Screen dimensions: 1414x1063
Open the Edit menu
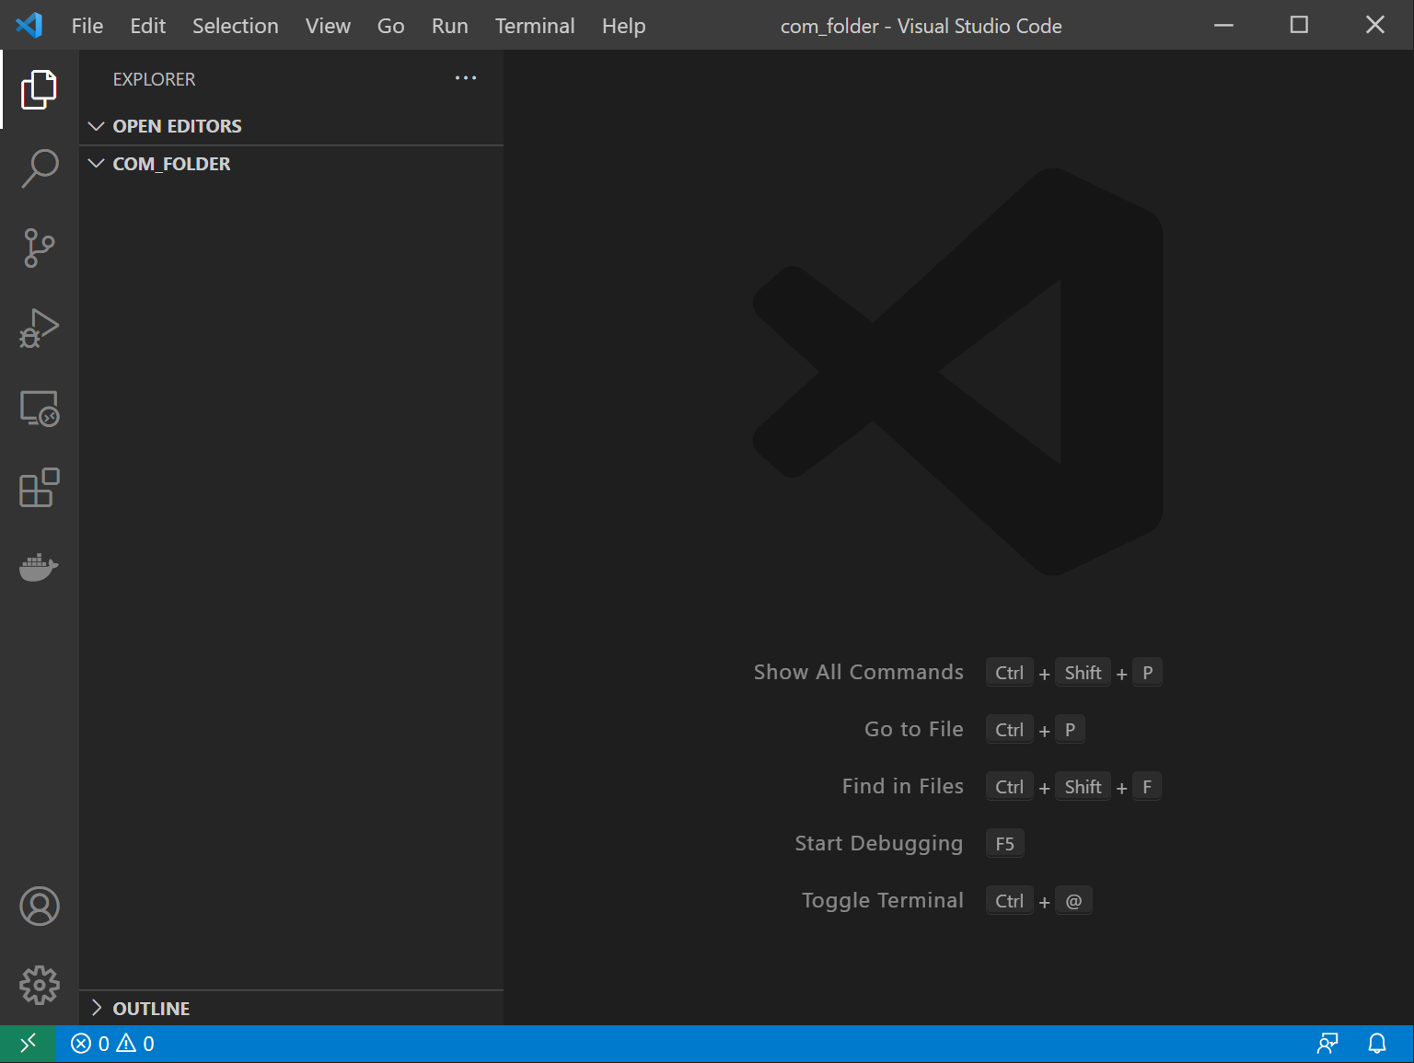147,26
